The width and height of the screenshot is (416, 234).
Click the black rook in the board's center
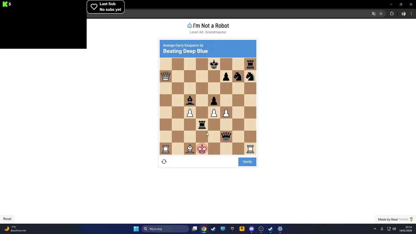click(202, 124)
